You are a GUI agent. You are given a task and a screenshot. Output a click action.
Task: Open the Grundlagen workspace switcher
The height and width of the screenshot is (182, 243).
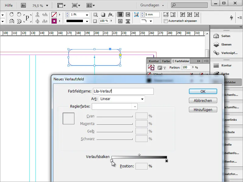[152, 5]
